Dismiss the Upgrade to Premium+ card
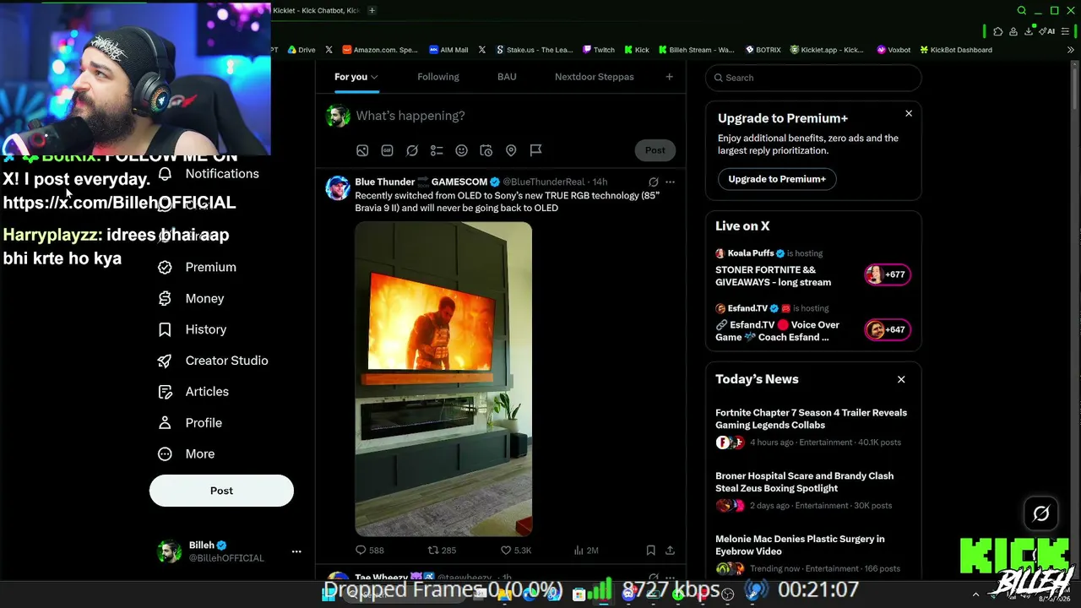The height and width of the screenshot is (608, 1081). point(909,113)
